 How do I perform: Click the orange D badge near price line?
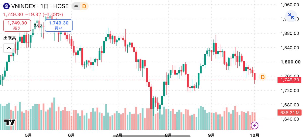[263, 77]
